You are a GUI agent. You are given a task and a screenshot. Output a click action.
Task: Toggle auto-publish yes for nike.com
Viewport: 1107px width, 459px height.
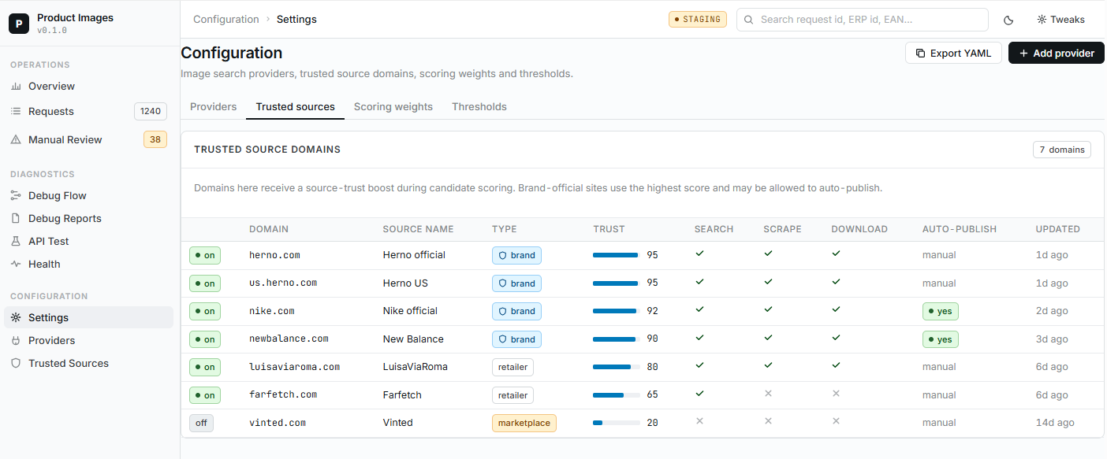(x=941, y=311)
